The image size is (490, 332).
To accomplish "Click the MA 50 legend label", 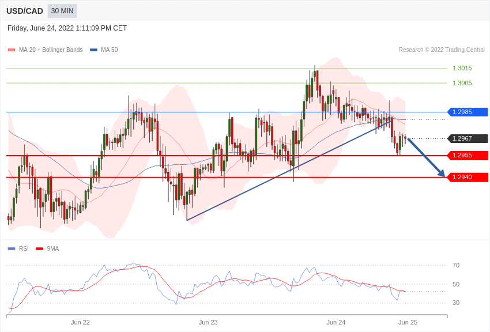I will pos(110,50).
